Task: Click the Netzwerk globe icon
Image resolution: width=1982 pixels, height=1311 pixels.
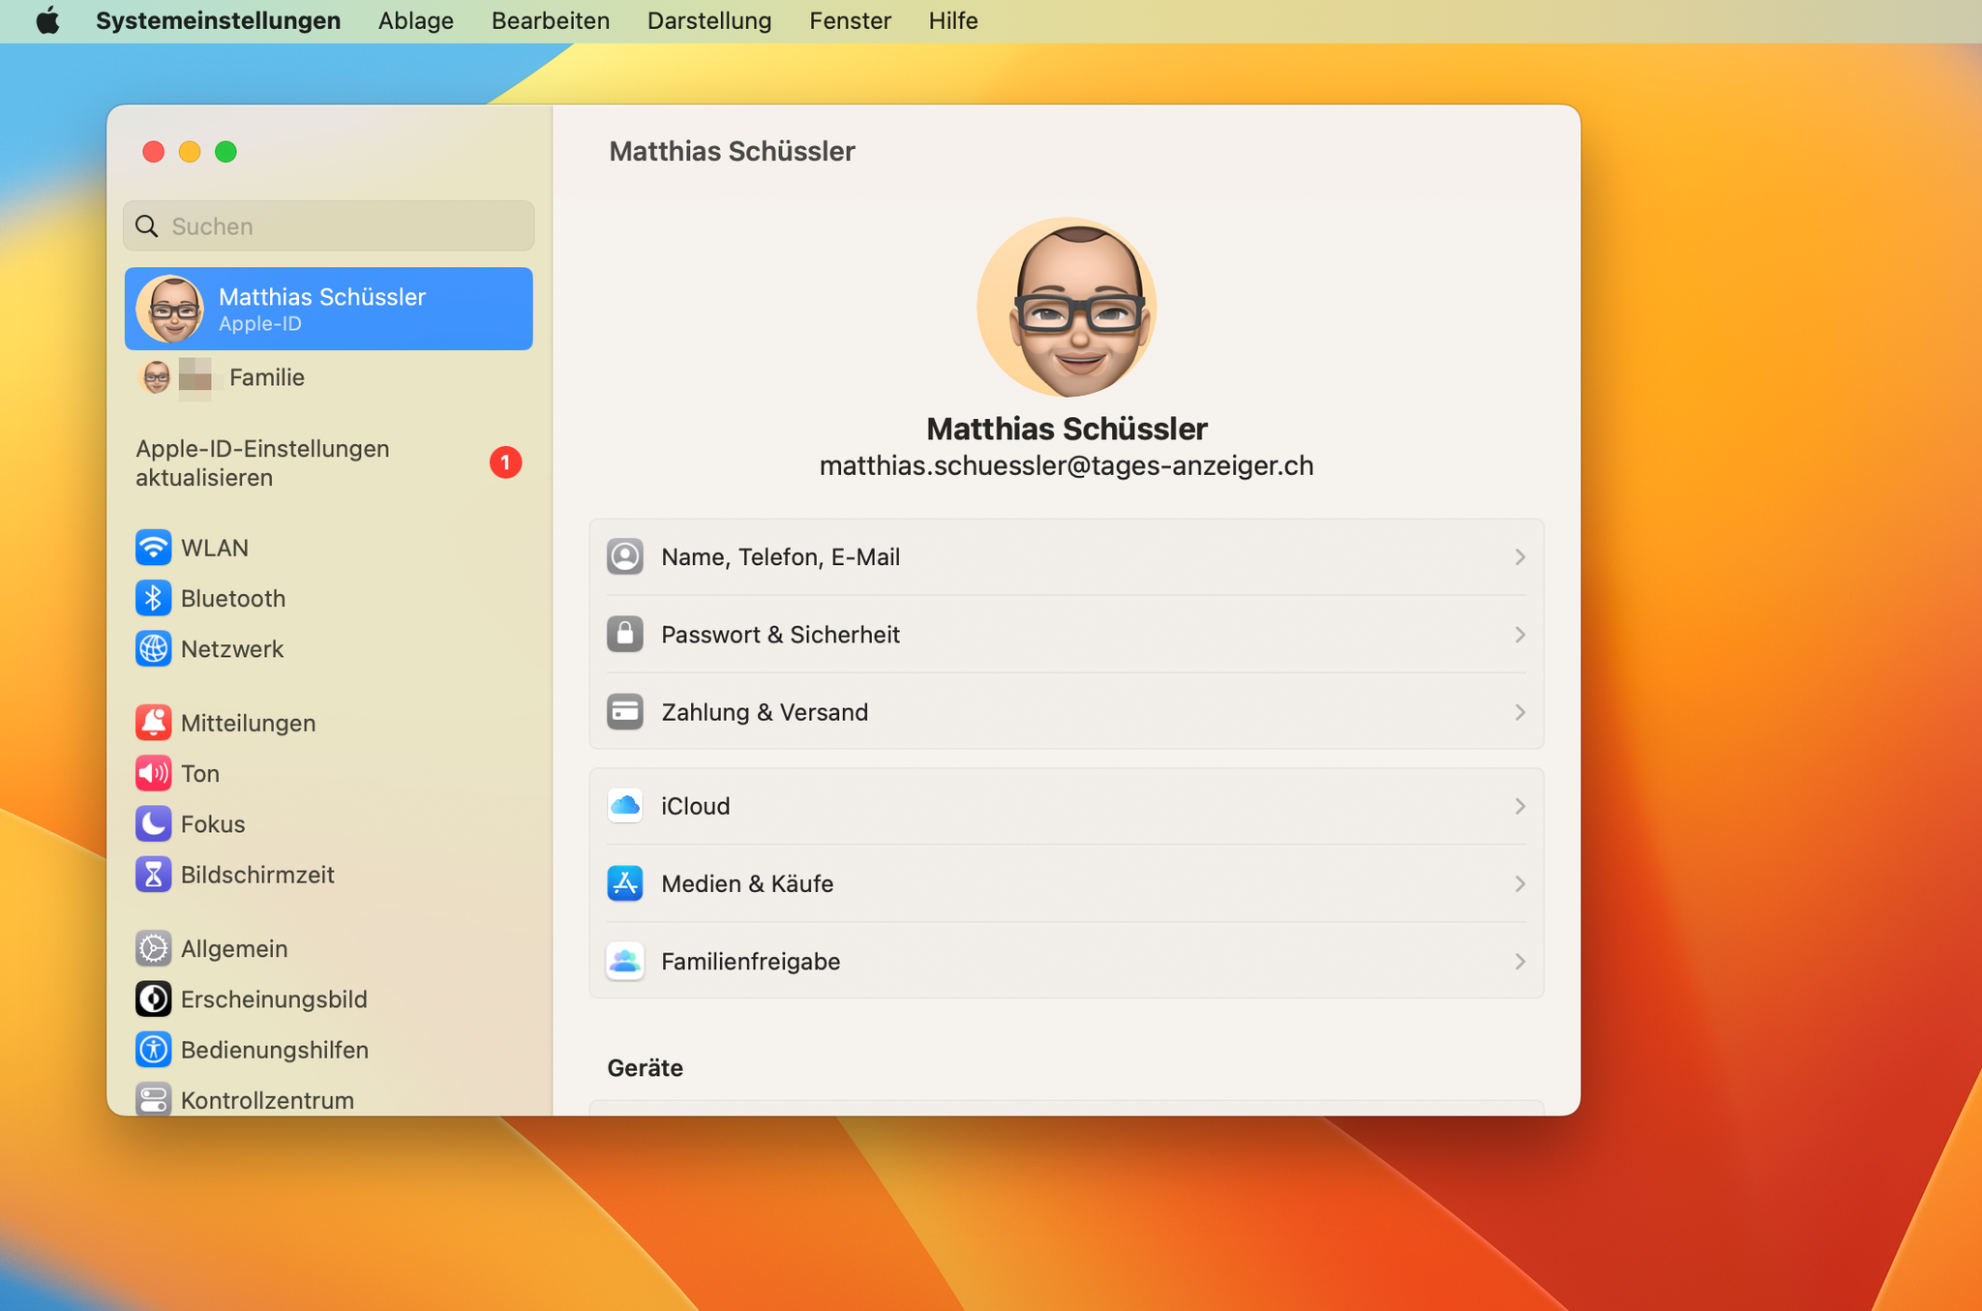Action: point(153,648)
